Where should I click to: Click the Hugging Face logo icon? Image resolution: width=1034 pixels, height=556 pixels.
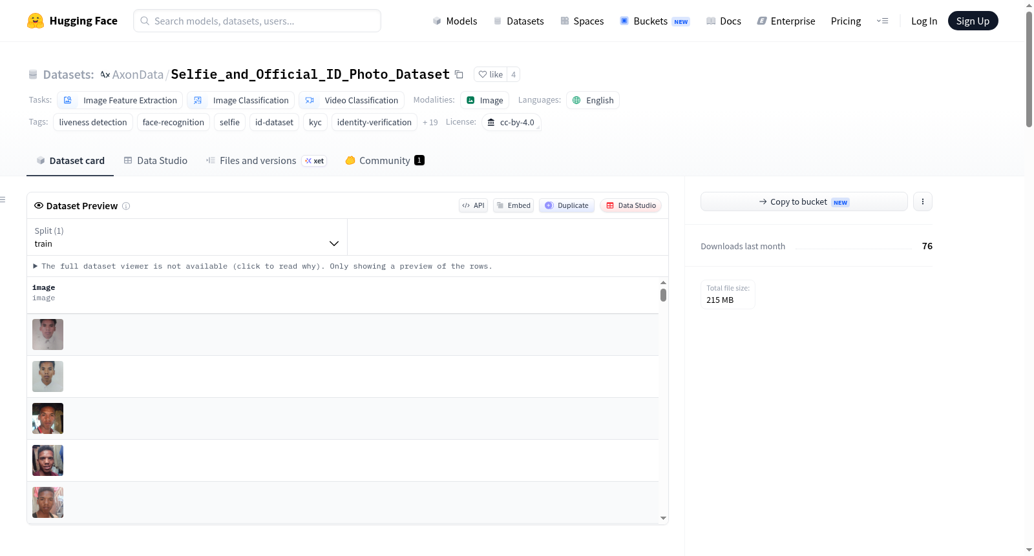tap(36, 21)
